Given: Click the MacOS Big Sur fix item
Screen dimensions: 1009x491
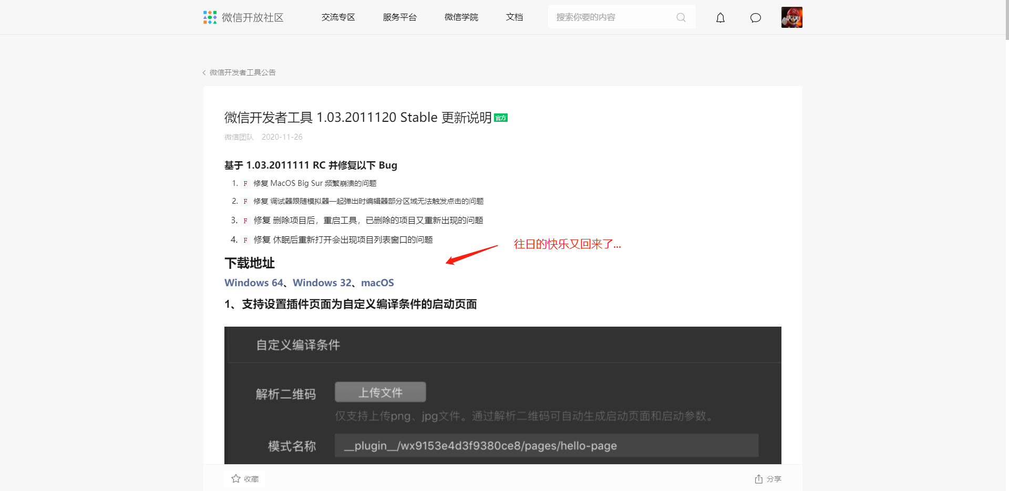Looking at the screenshot, I should 315,183.
